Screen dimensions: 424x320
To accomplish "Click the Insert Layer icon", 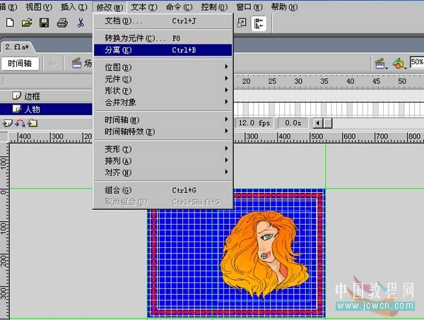I will [x=7, y=123].
